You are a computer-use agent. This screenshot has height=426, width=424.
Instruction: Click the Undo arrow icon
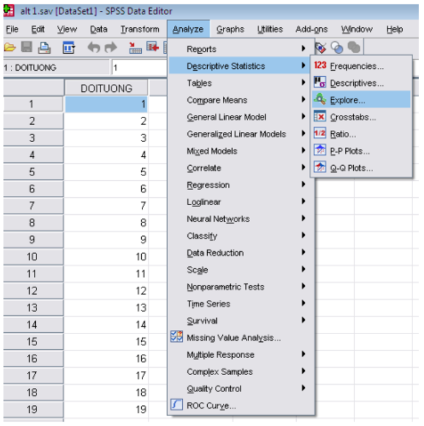tap(93, 48)
